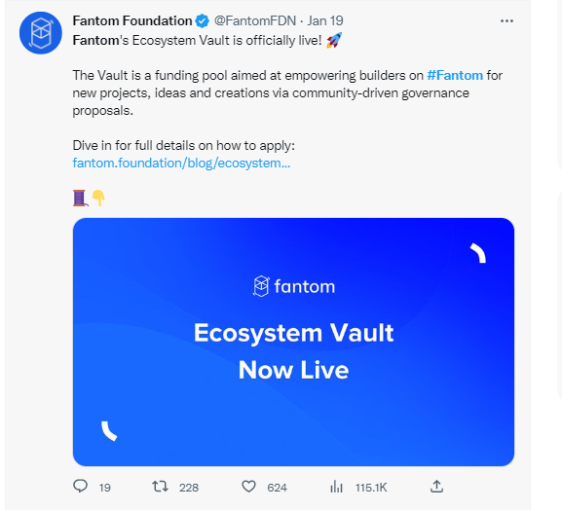
Task: Click the tweet text about funding pool
Action: [x=287, y=92]
